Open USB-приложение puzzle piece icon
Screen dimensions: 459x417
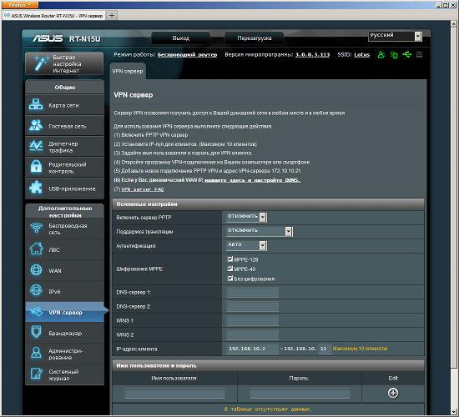[x=36, y=188]
